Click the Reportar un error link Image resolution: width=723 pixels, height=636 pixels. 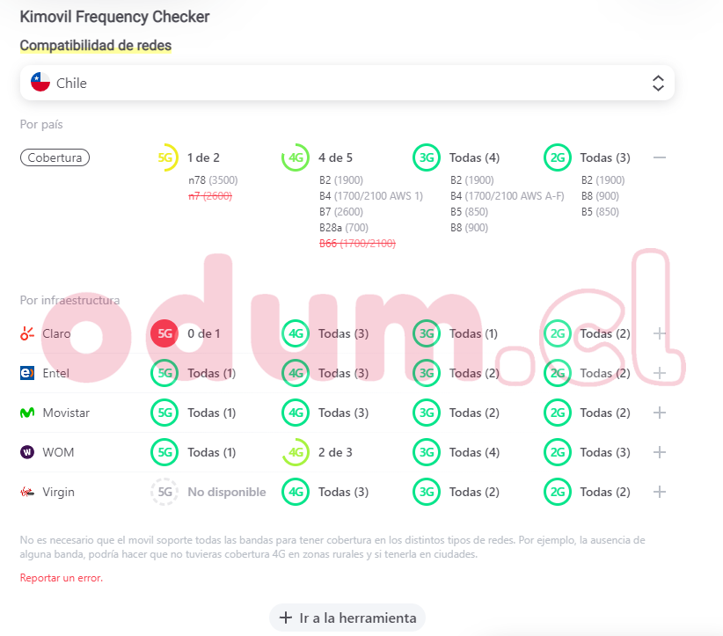pos(62,578)
